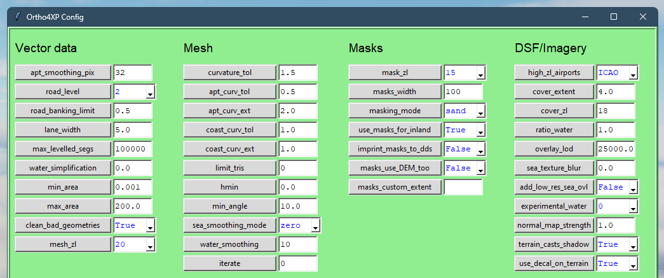Image resolution: width=664 pixels, height=278 pixels.
Task: Maximize the Ortho4XP Config window
Action: coord(613,17)
